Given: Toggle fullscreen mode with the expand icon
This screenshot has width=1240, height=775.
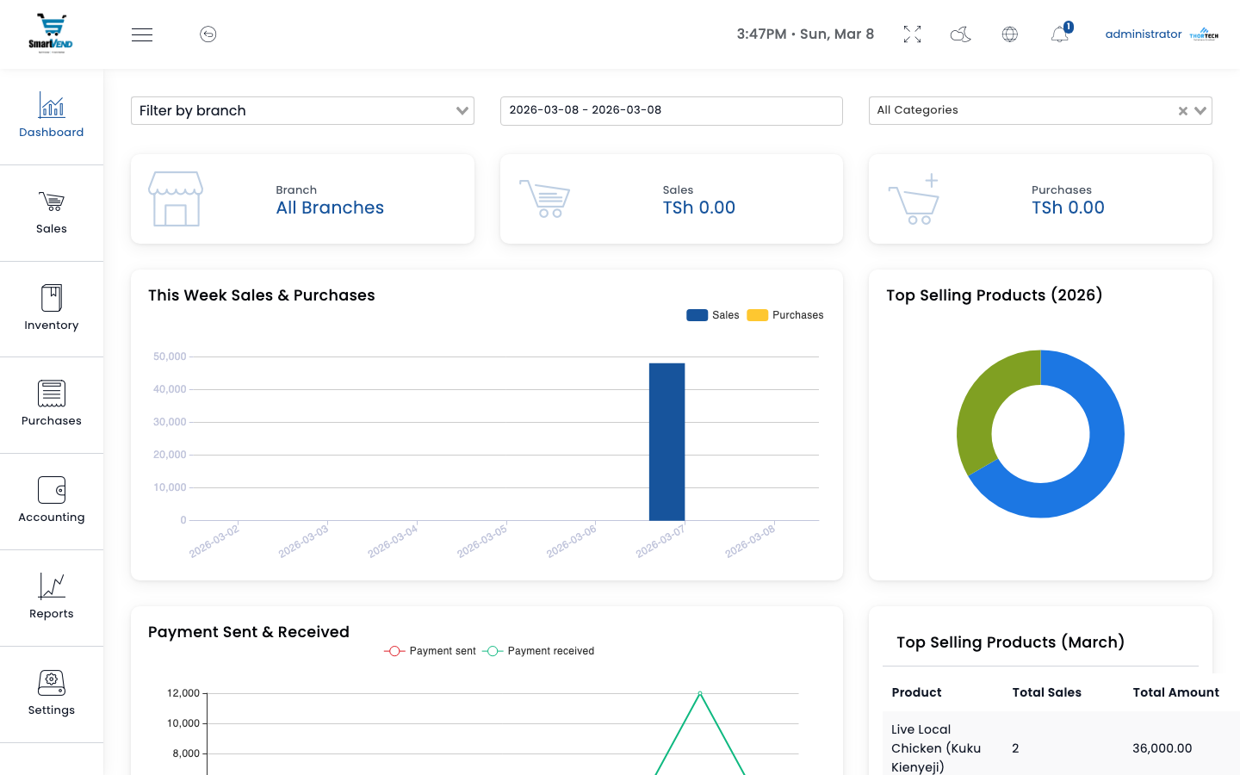Looking at the screenshot, I should click(913, 34).
